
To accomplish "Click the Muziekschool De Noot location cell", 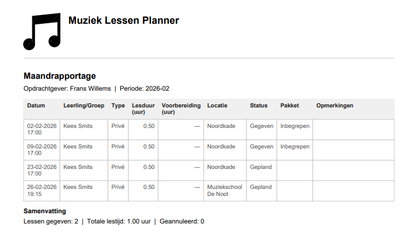I will (x=224, y=191).
